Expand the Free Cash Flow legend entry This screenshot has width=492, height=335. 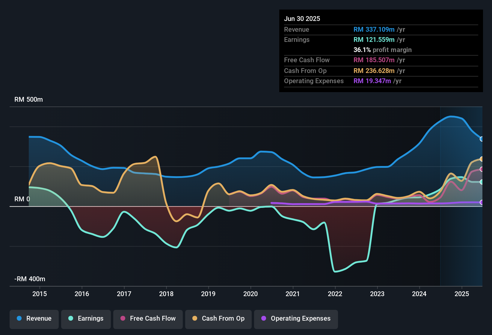[148, 319]
